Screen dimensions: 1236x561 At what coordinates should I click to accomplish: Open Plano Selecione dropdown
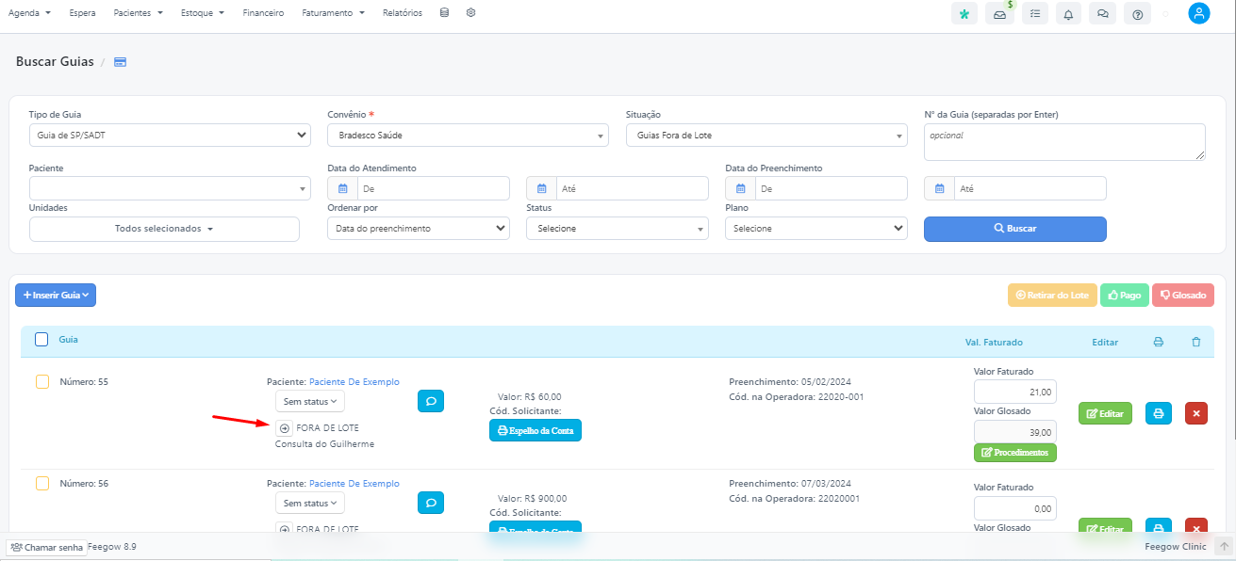(816, 229)
